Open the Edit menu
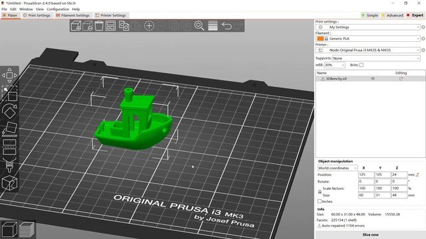Screen dimensions: 426x239 pyautogui.click(x=13, y=9)
